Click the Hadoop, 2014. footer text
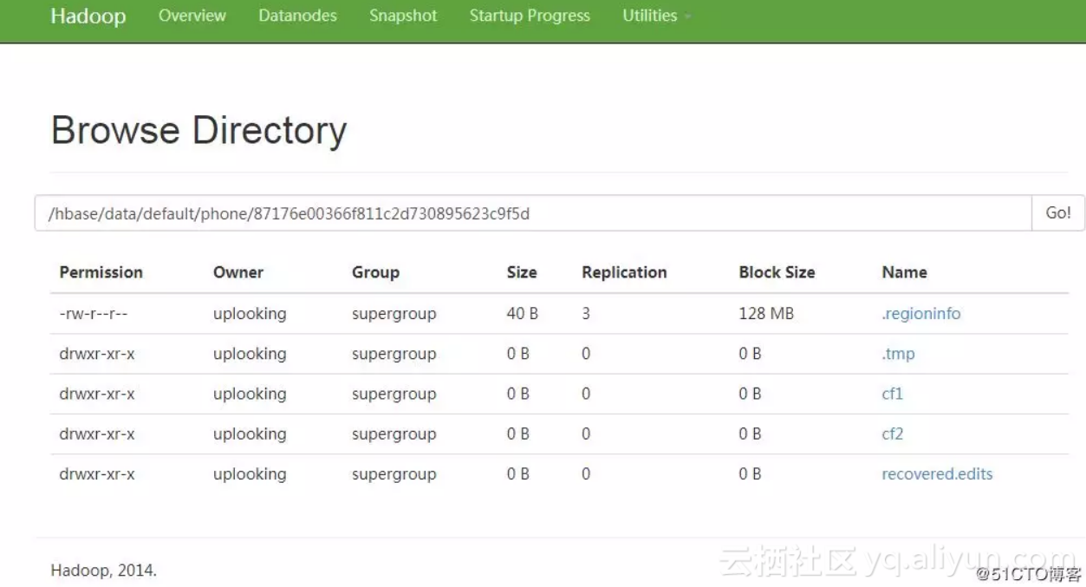1086x587 pixels. [103, 571]
